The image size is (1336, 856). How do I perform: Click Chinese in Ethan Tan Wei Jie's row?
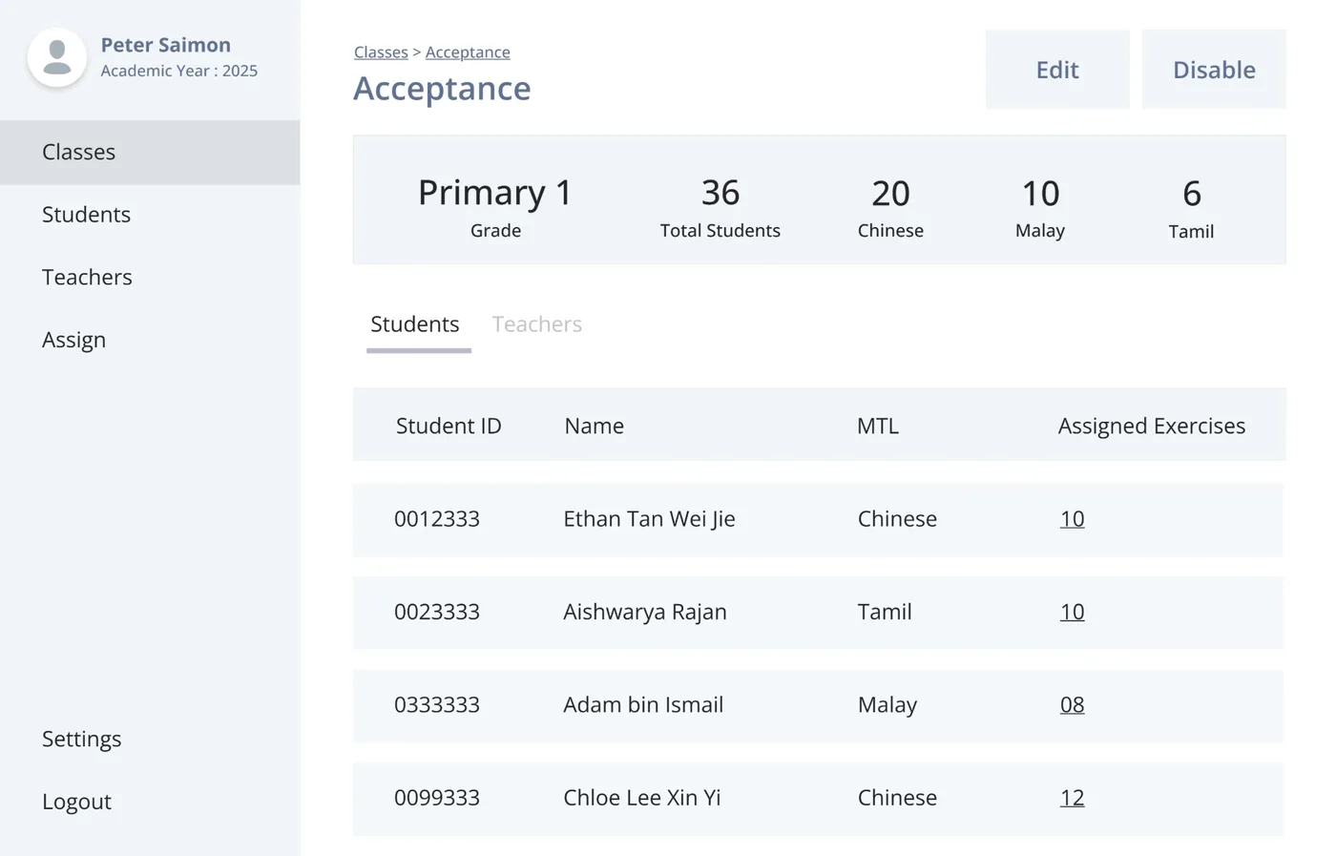(x=897, y=519)
